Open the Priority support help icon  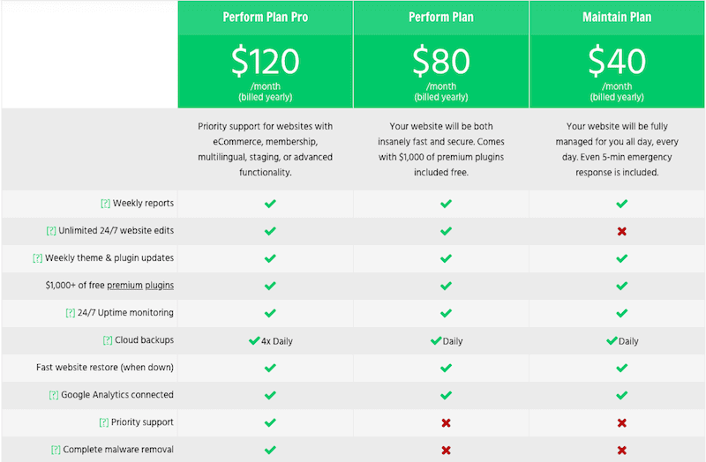tap(104, 422)
